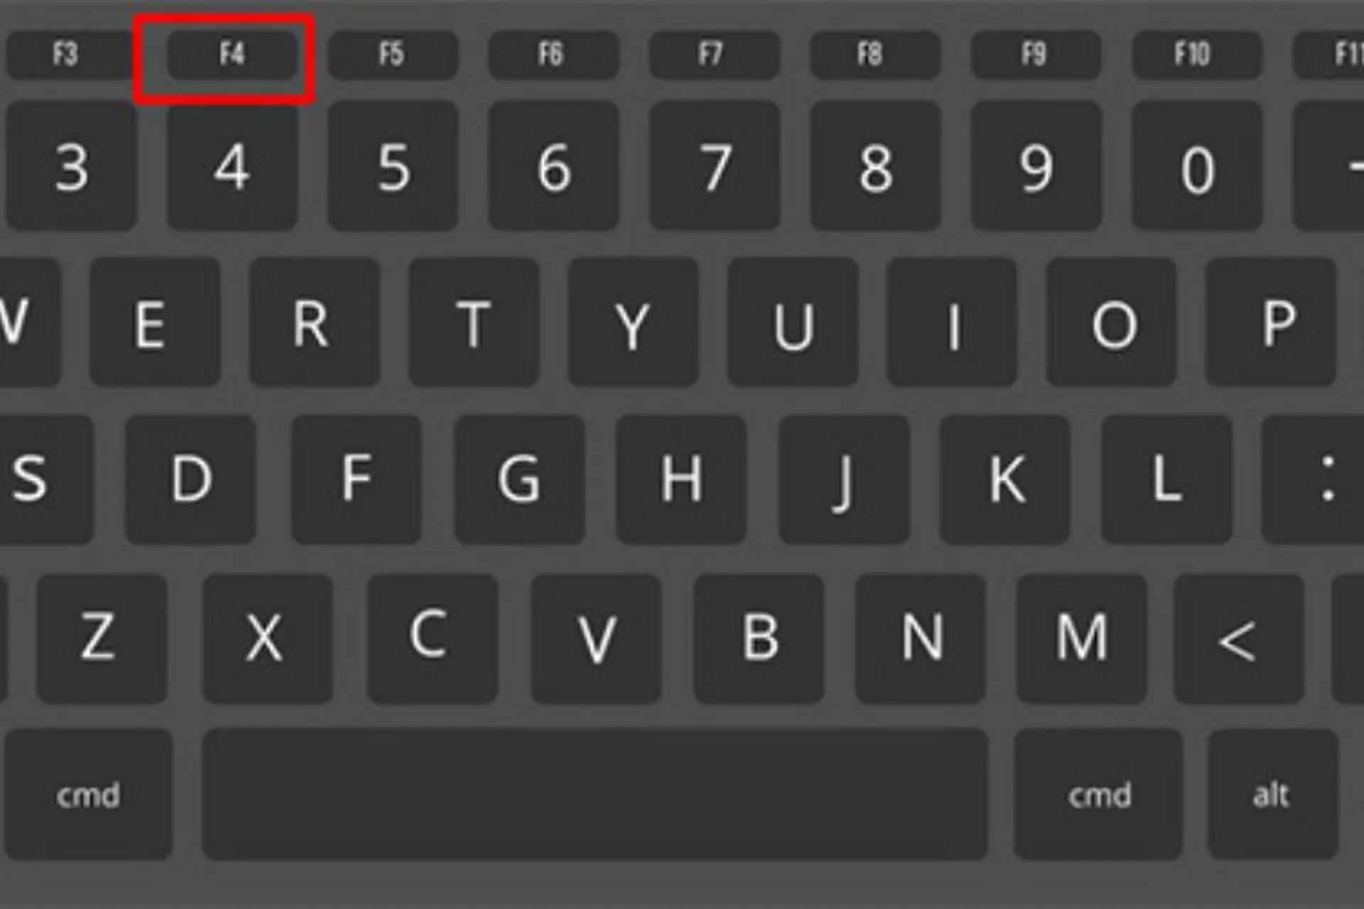Image resolution: width=1364 pixels, height=909 pixels.
Task: Click the F5 function key
Action: [393, 55]
